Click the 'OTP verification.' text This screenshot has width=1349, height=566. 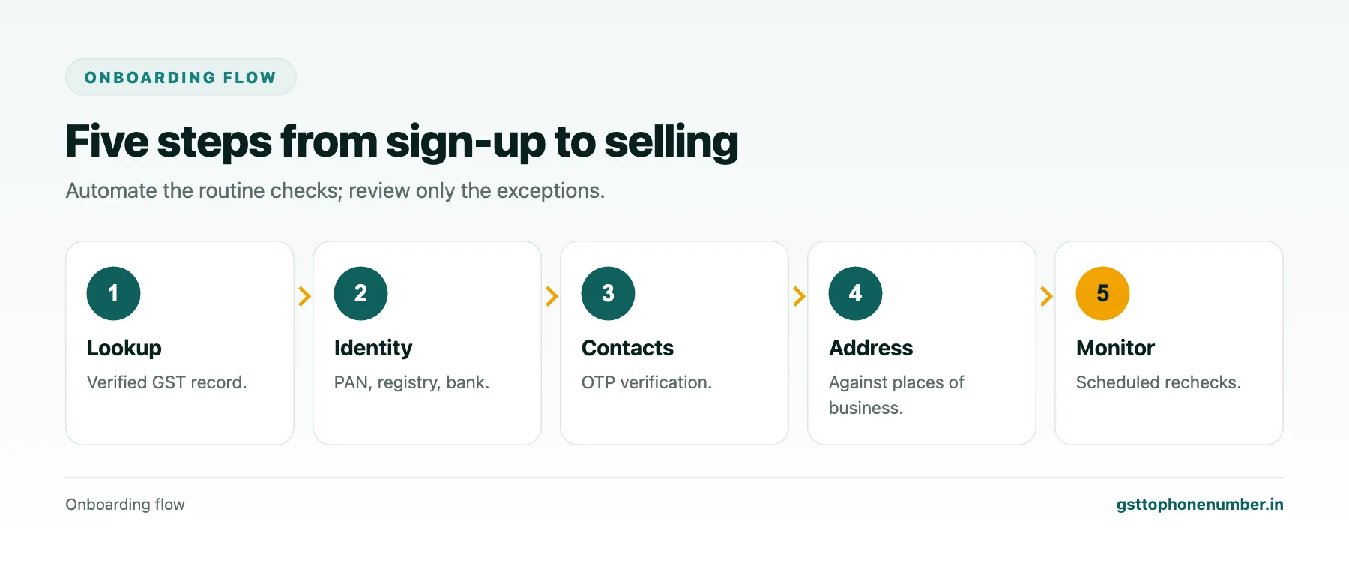[x=647, y=382]
